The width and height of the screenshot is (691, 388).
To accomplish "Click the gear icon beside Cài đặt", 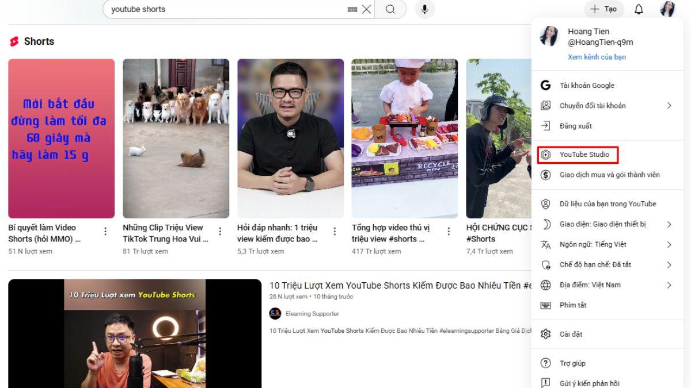I will point(545,335).
